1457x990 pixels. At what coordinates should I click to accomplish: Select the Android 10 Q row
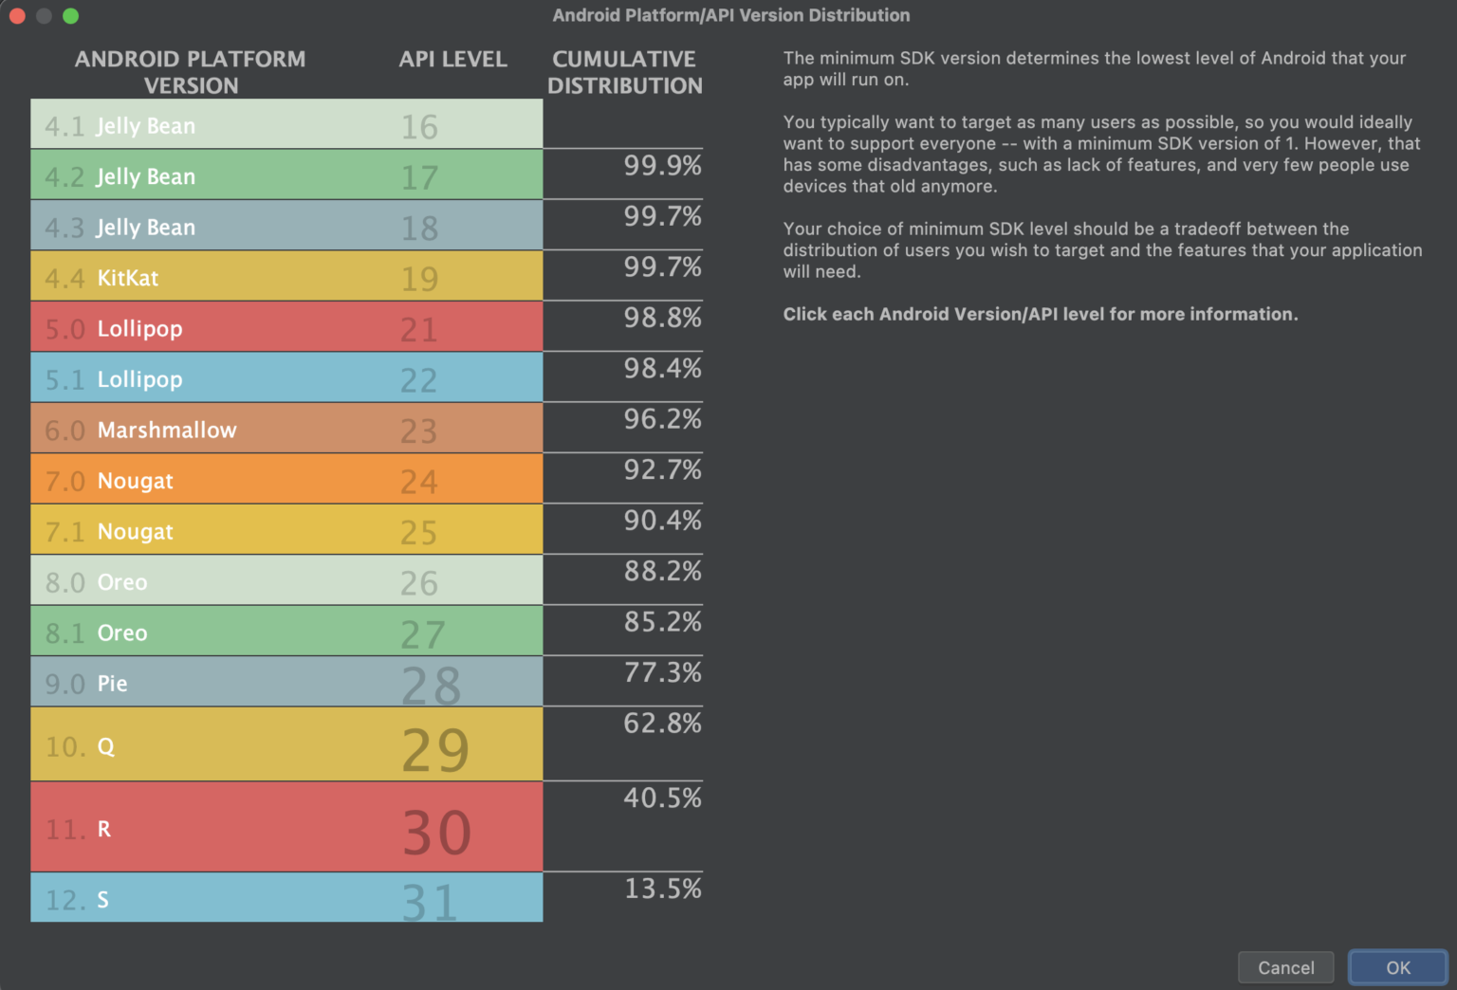(286, 745)
